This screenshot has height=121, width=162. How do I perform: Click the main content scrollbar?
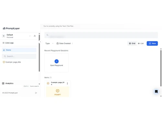(161, 68)
